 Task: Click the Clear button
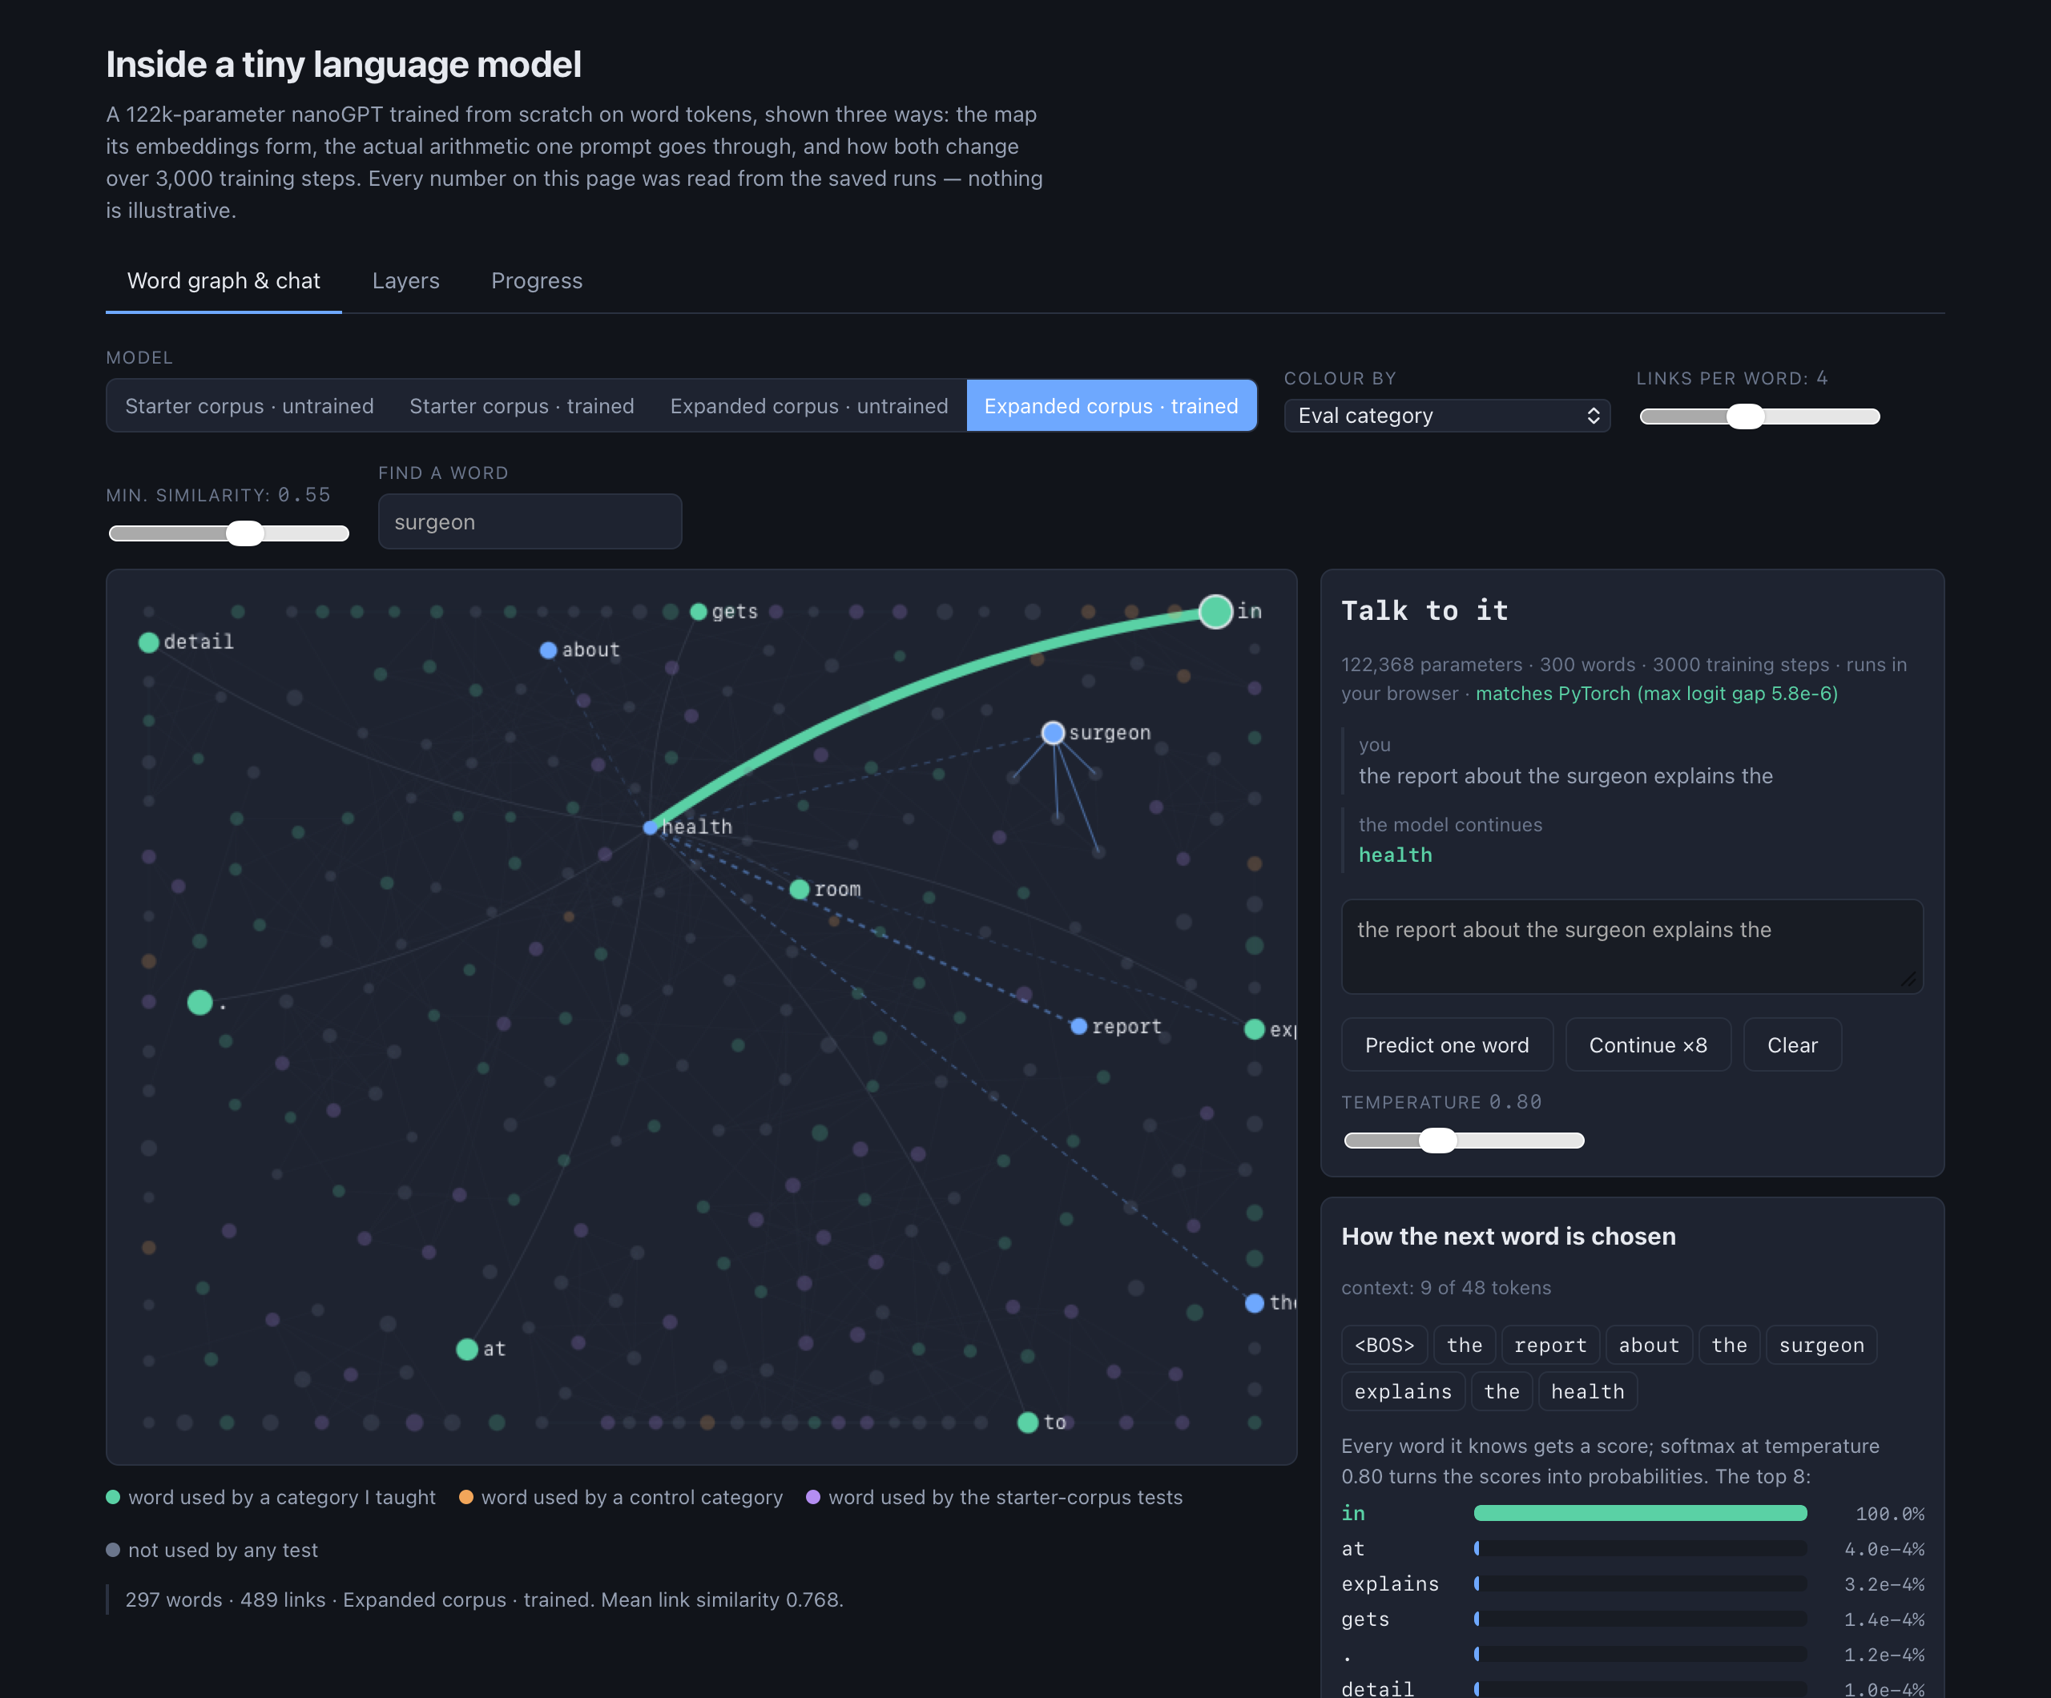(1792, 1046)
